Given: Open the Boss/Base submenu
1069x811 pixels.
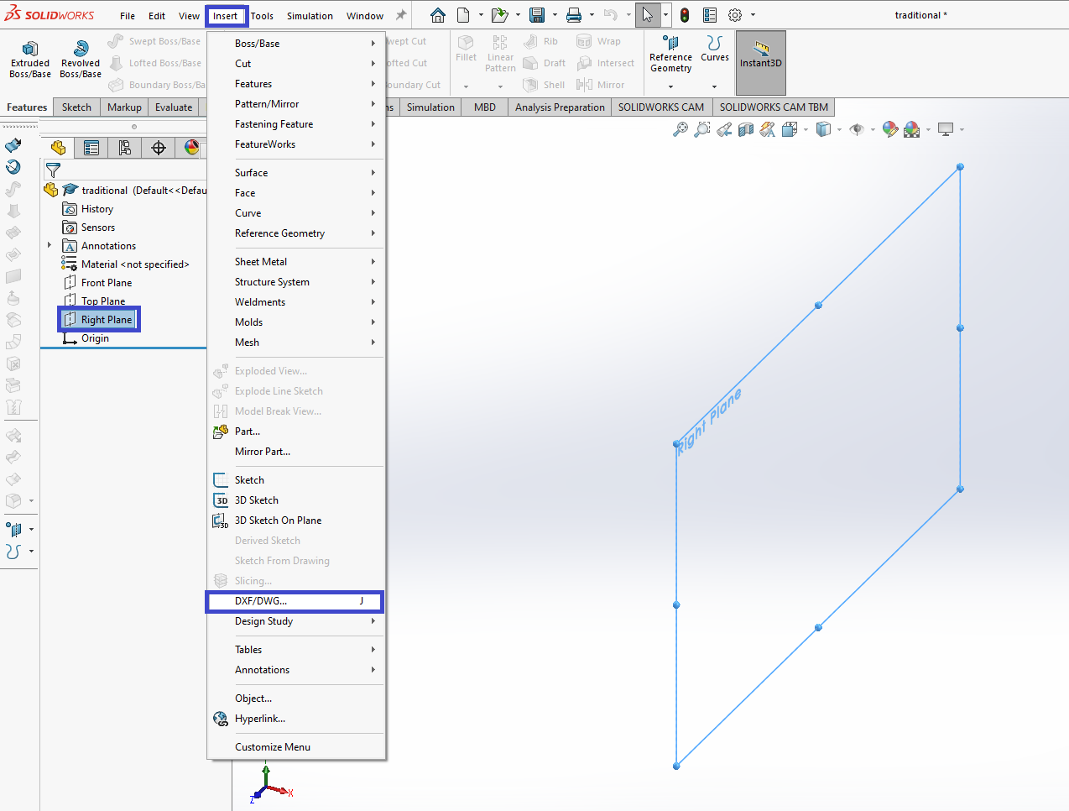Looking at the screenshot, I should [296, 43].
